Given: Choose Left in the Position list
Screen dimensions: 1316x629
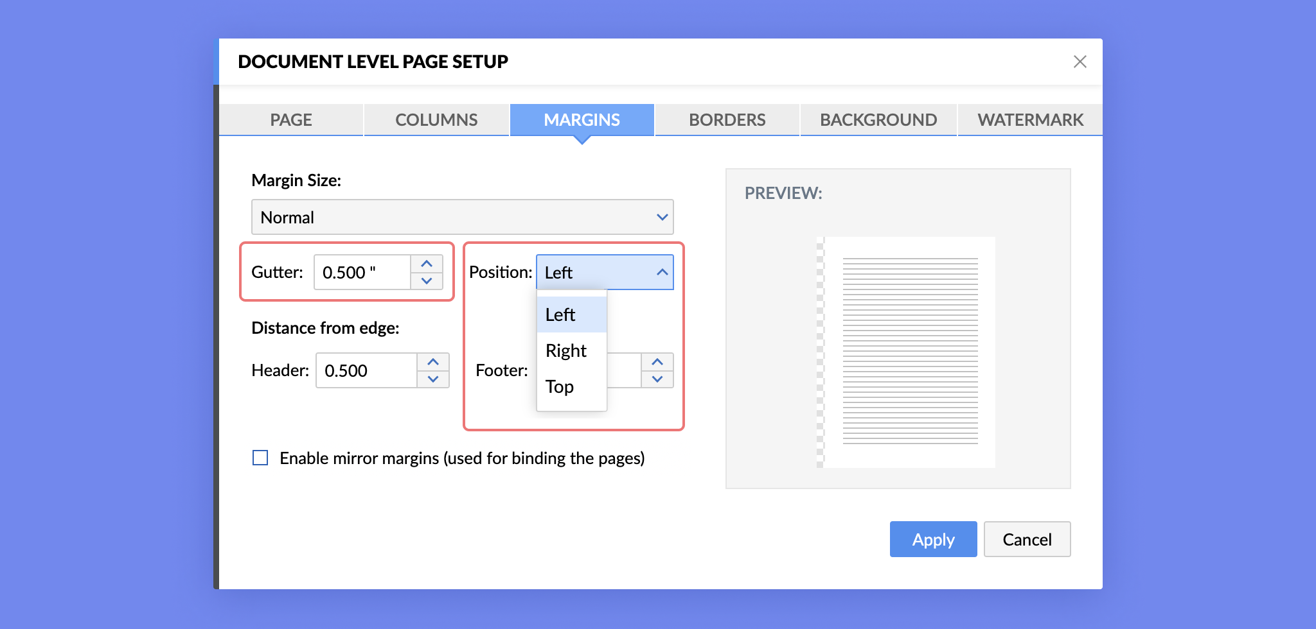Looking at the screenshot, I should pyautogui.click(x=572, y=314).
